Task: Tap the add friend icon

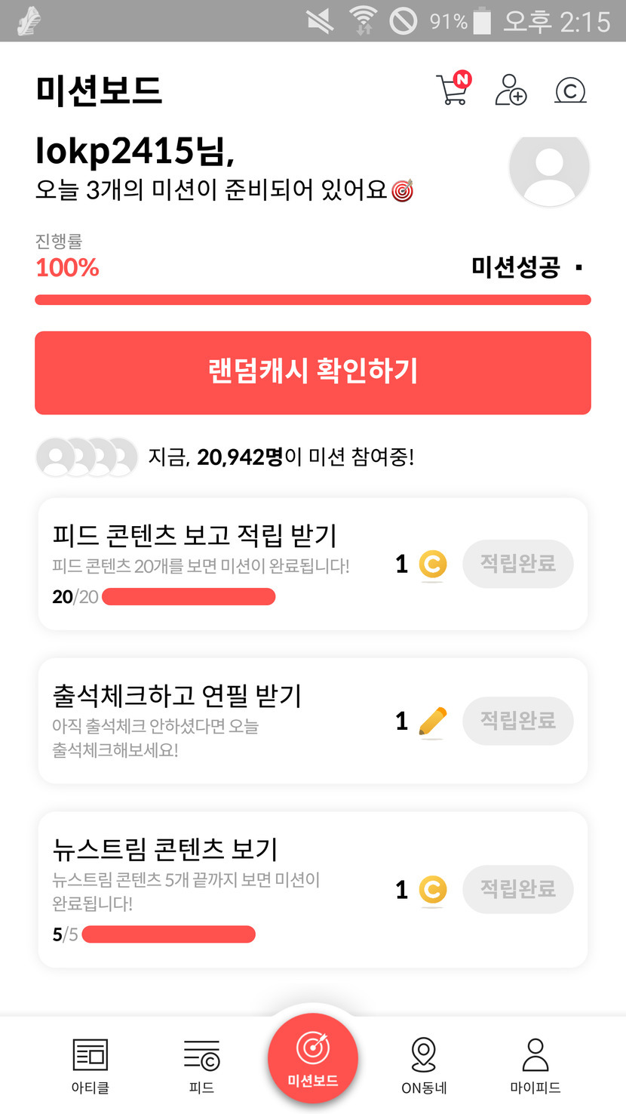Action: click(x=511, y=90)
